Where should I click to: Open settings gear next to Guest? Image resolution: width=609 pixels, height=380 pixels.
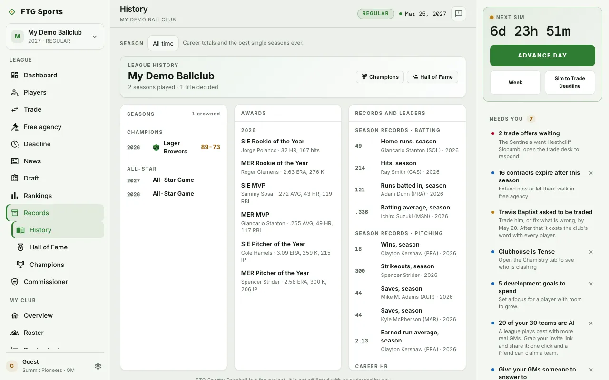98,366
